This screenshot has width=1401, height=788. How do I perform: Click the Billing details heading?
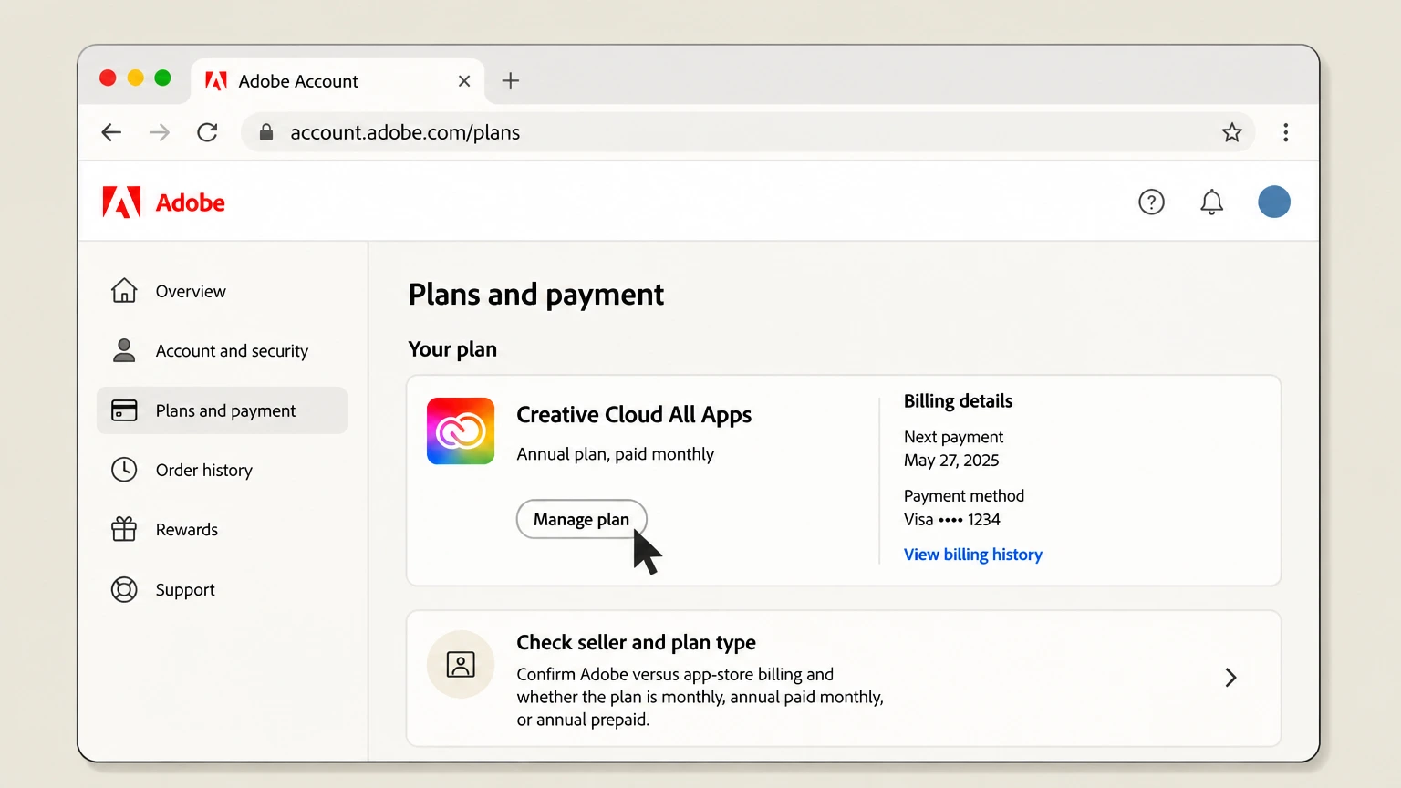click(x=958, y=401)
